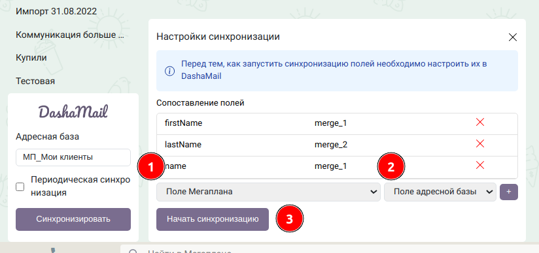The width and height of the screenshot is (539, 253).
Task: Open the Коммуникация больше list item
Action: click(69, 35)
